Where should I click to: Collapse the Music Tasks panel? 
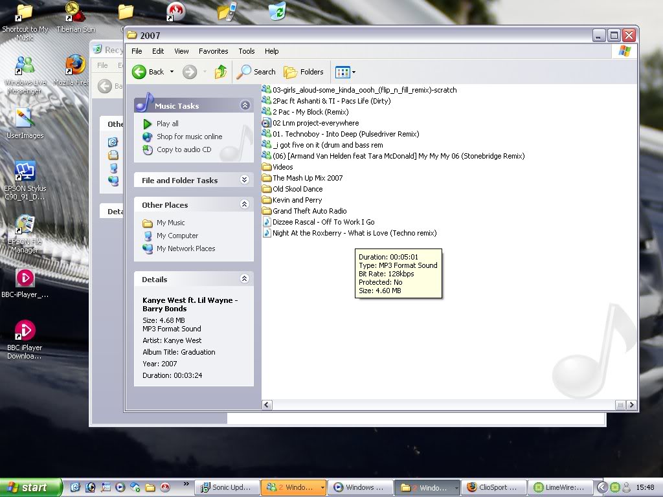tap(245, 105)
